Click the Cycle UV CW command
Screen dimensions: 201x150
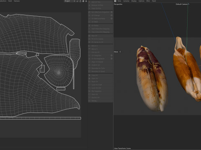point(100,88)
